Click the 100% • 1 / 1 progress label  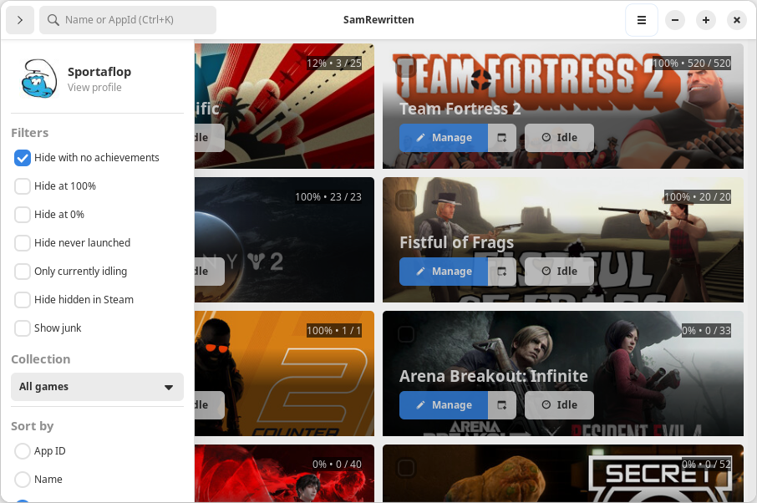coord(334,331)
